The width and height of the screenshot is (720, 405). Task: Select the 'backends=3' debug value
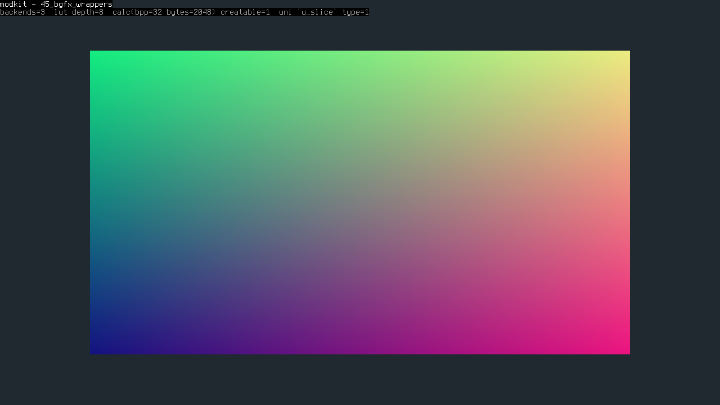[x=22, y=12]
